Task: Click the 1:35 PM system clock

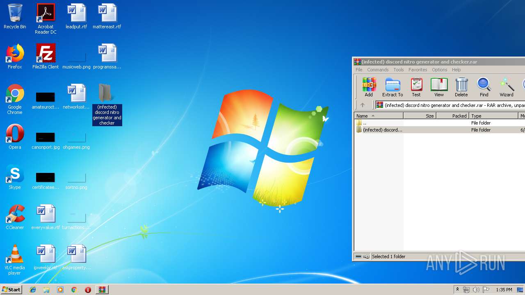Action: click(504, 290)
